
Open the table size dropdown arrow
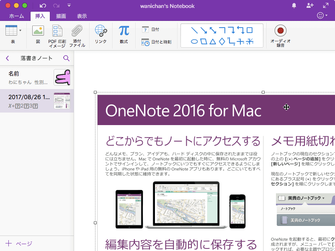click(x=20, y=30)
